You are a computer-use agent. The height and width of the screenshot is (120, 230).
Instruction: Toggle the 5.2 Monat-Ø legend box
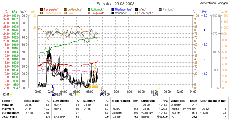(136, 13)
